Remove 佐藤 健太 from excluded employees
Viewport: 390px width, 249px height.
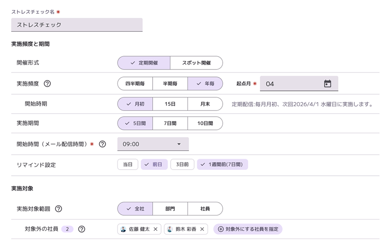click(x=156, y=229)
